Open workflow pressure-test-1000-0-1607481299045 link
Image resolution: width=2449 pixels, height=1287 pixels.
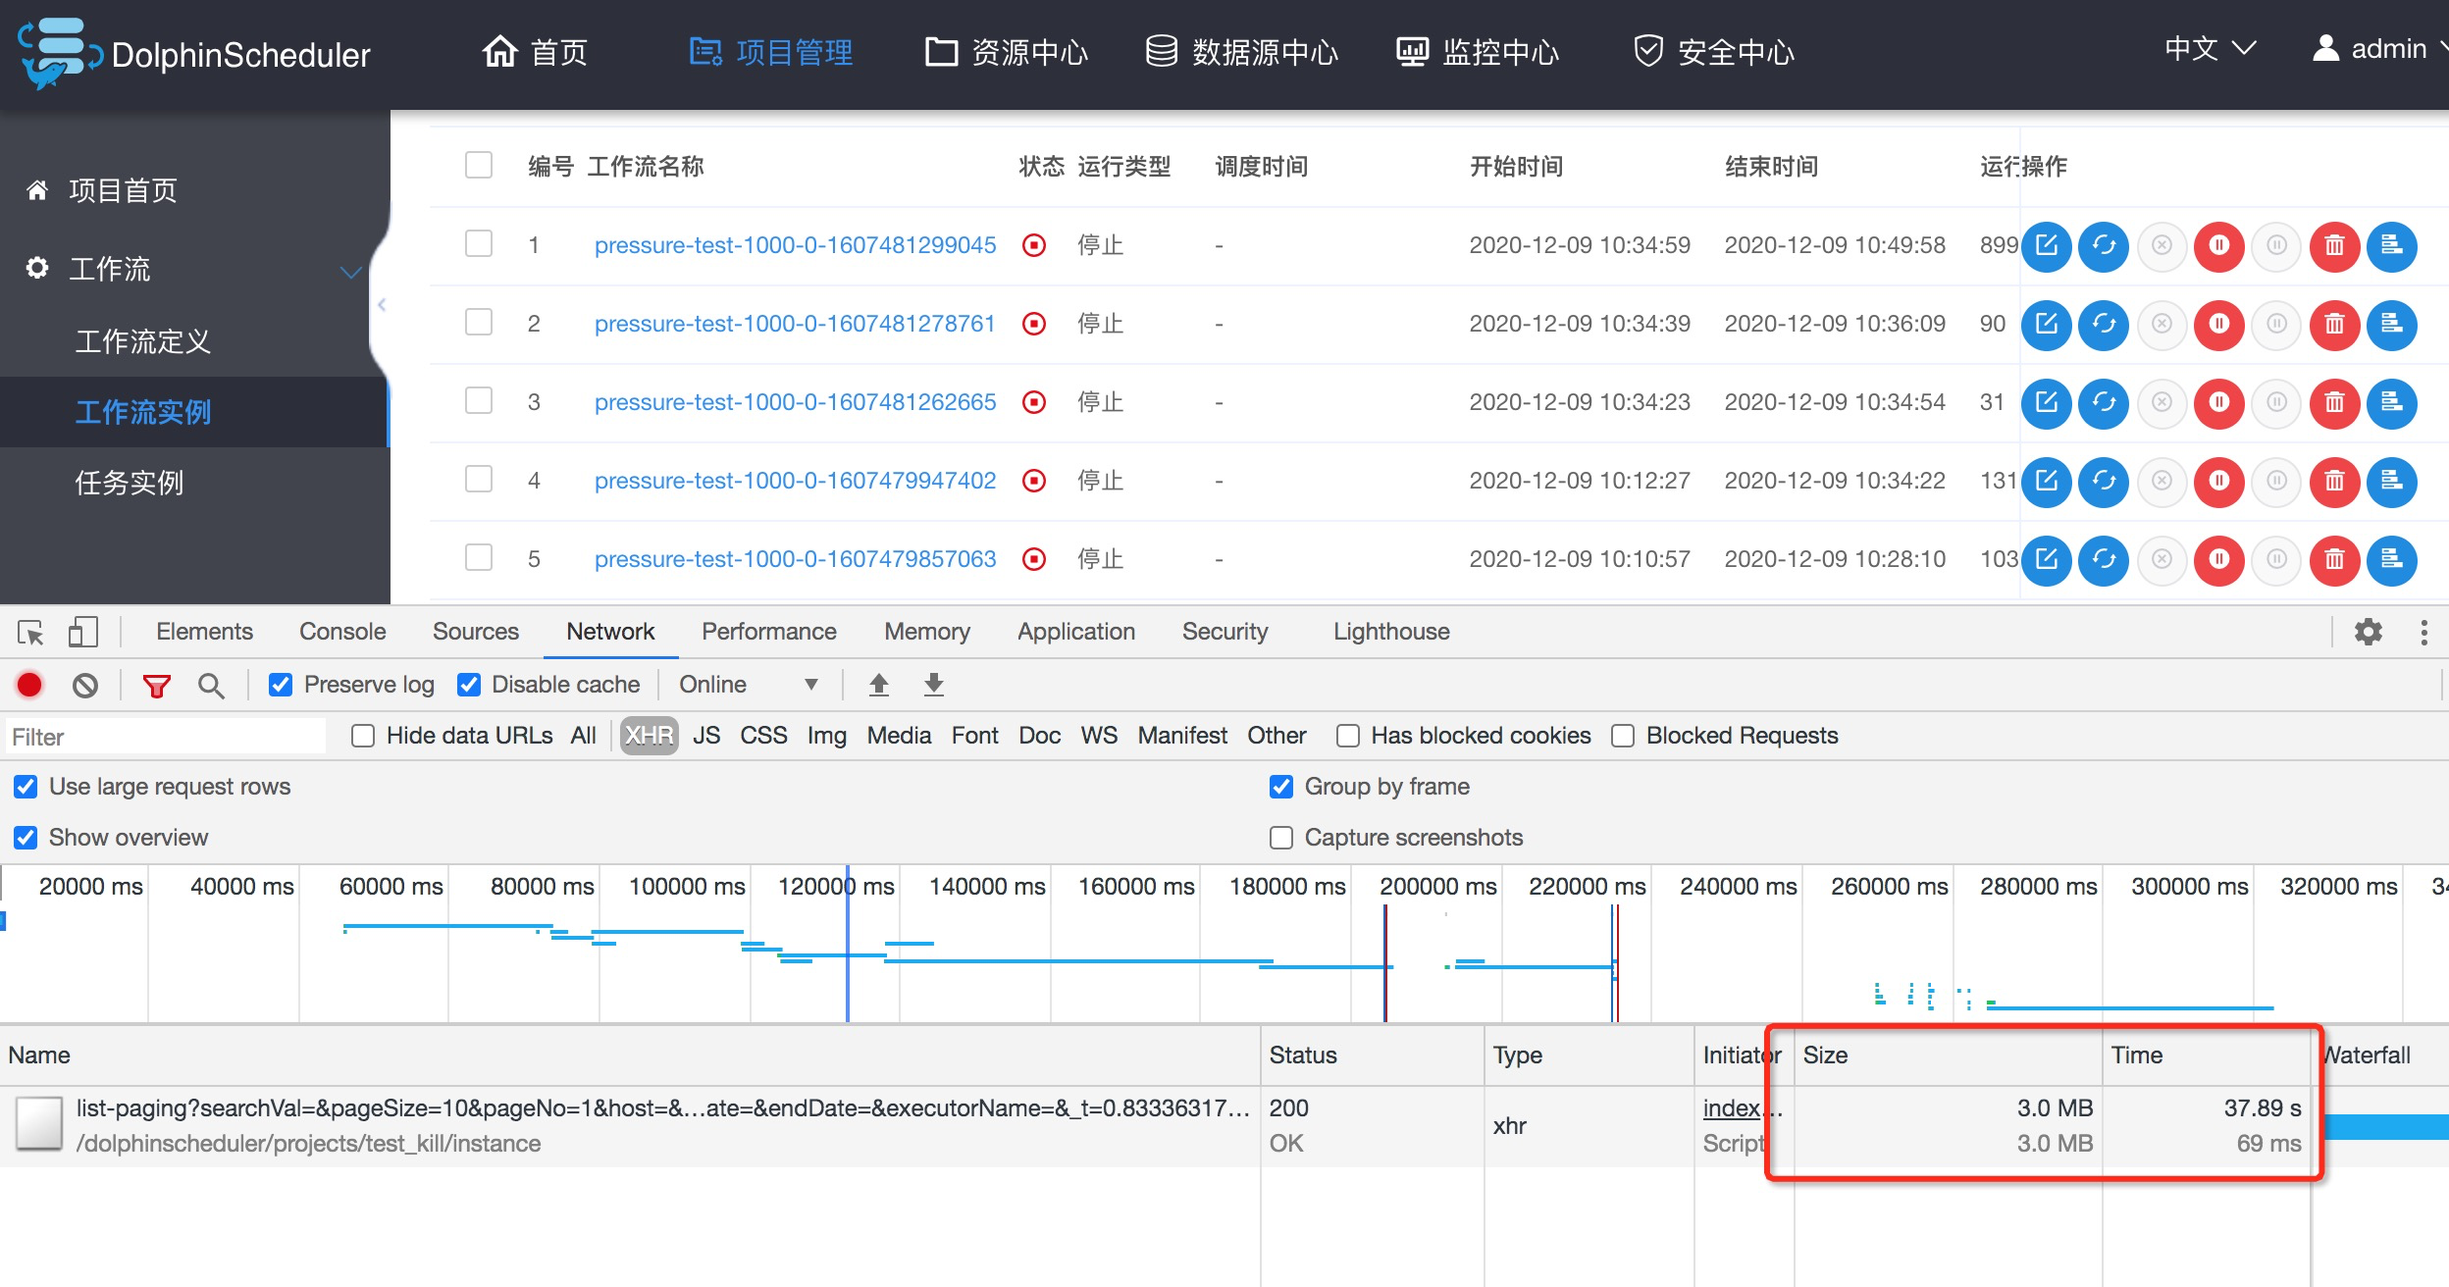click(x=795, y=245)
